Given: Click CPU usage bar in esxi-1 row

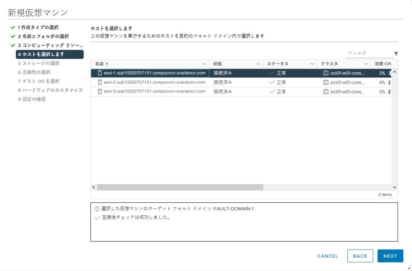Looking at the screenshot, I should pyautogui.click(x=390, y=73).
